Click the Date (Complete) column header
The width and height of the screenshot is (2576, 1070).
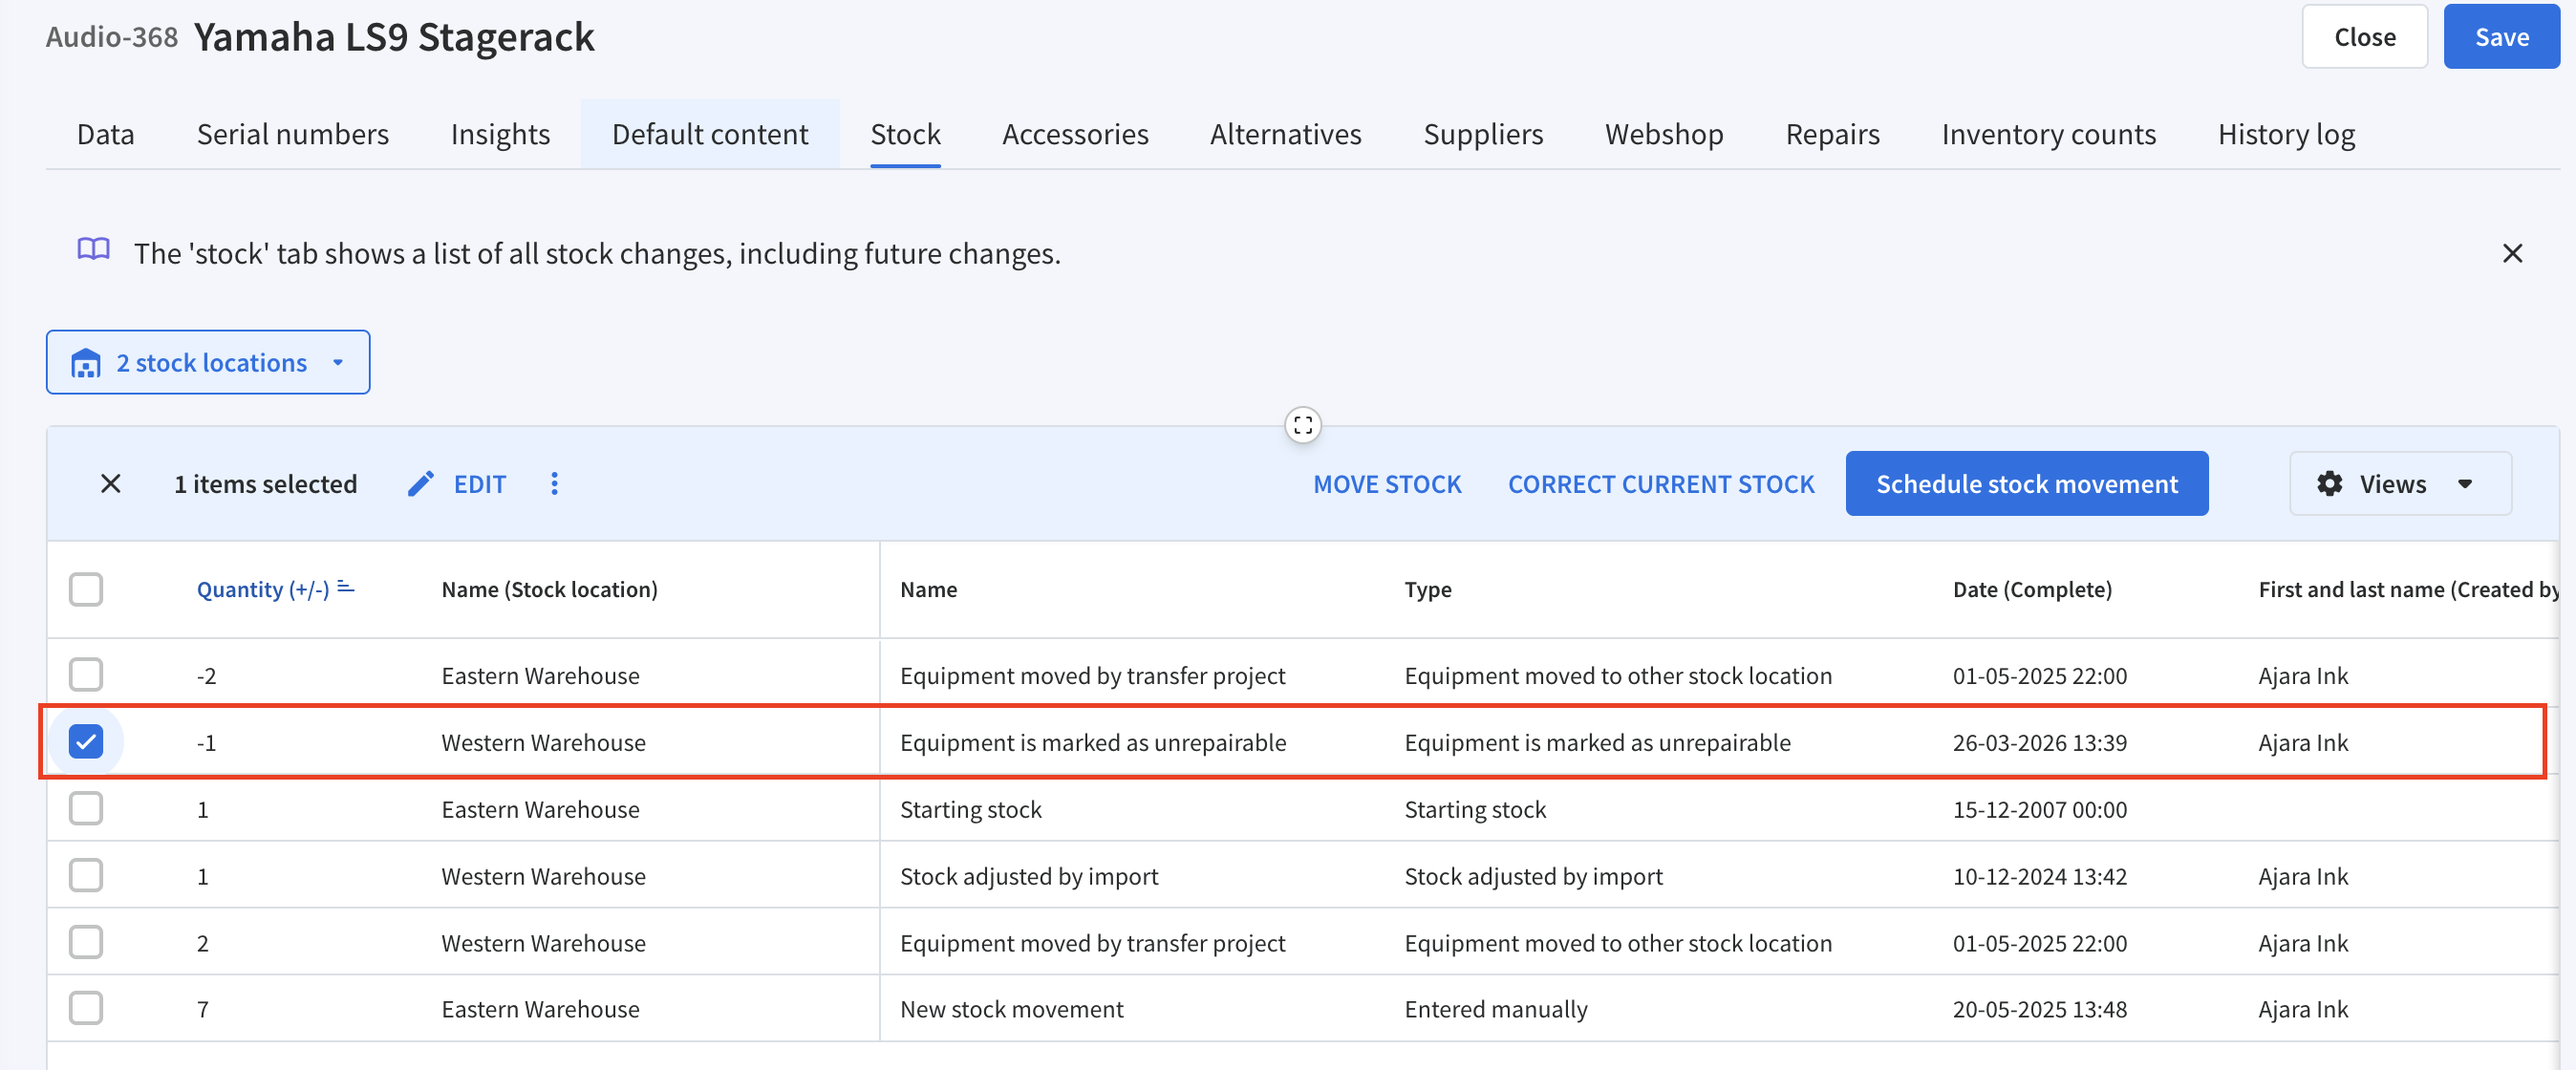click(2033, 589)
